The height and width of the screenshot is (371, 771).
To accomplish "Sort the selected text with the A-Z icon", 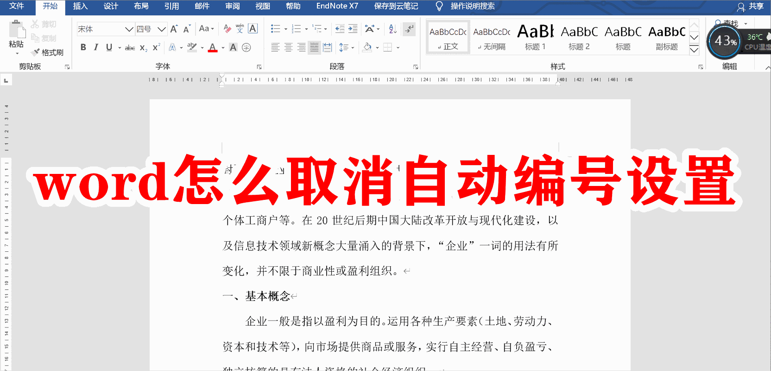I will (x=393, y=29).
